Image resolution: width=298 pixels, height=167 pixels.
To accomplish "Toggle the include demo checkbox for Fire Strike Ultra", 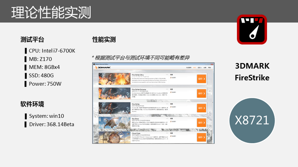I will click(171, 78).
